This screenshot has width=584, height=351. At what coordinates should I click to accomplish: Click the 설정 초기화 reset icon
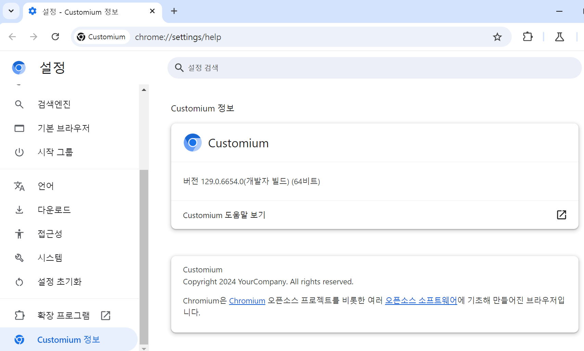pos(19,282)
